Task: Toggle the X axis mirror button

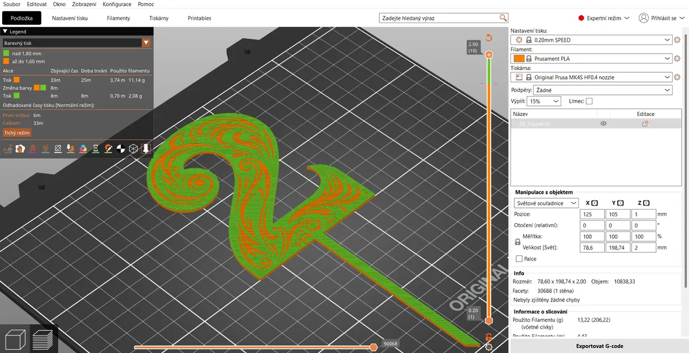Action: (x=595, y=203)
